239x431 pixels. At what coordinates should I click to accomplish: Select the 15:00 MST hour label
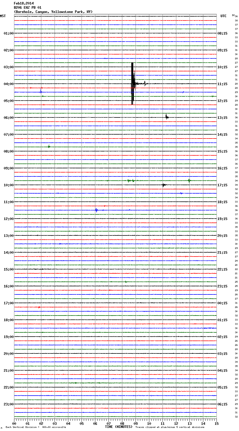coord(9,269)
